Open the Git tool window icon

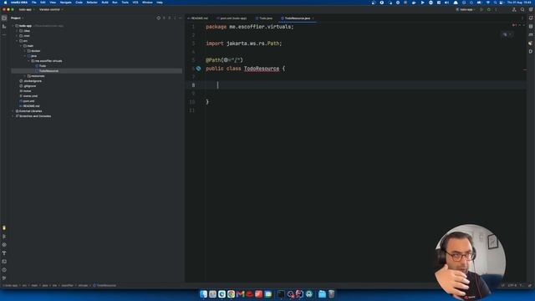tap(4, 278)
